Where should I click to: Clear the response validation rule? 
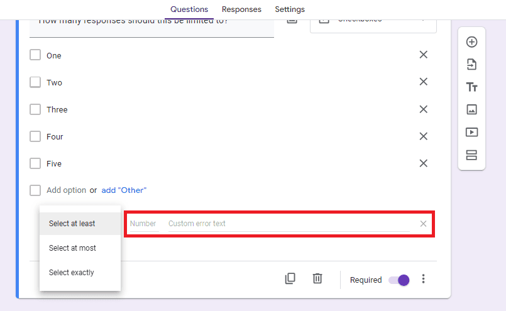pyautogui.click(x=424, y=224)
